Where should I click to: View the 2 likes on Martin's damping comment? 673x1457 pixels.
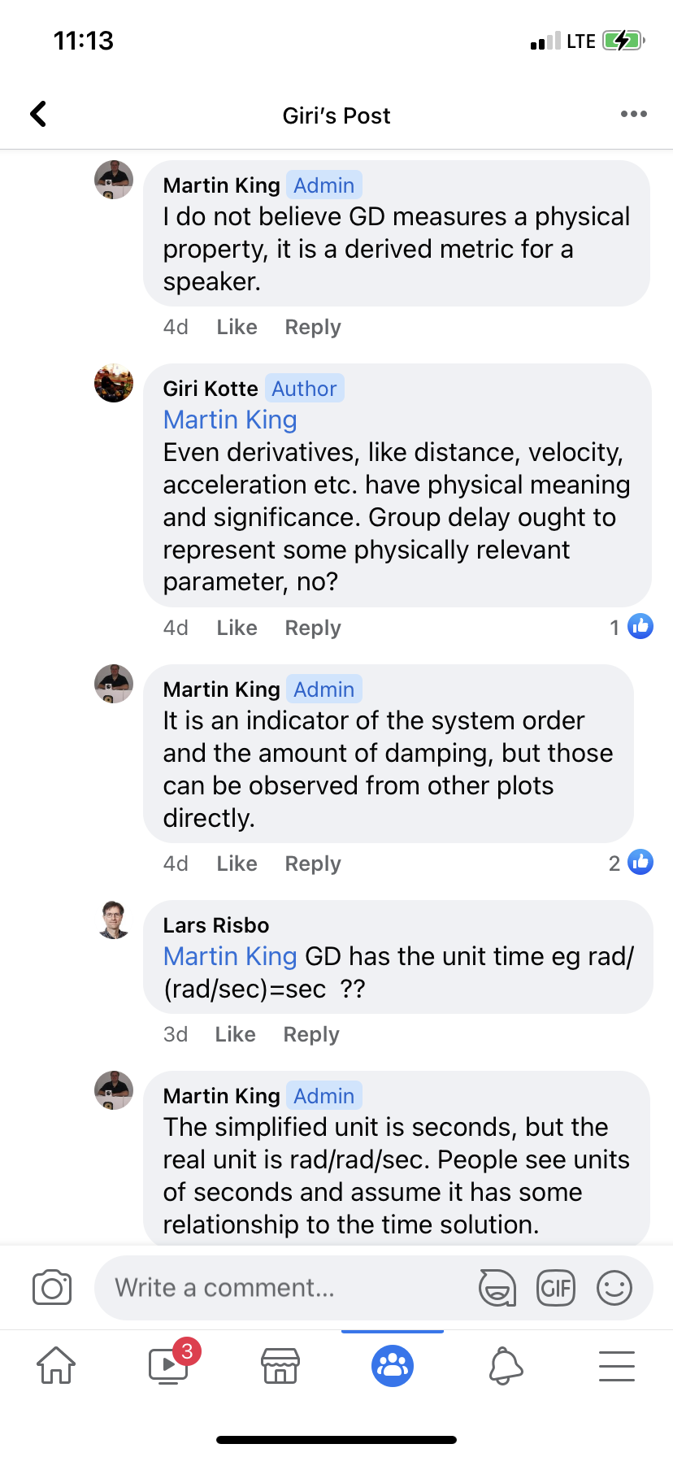[x=631, y=863]
